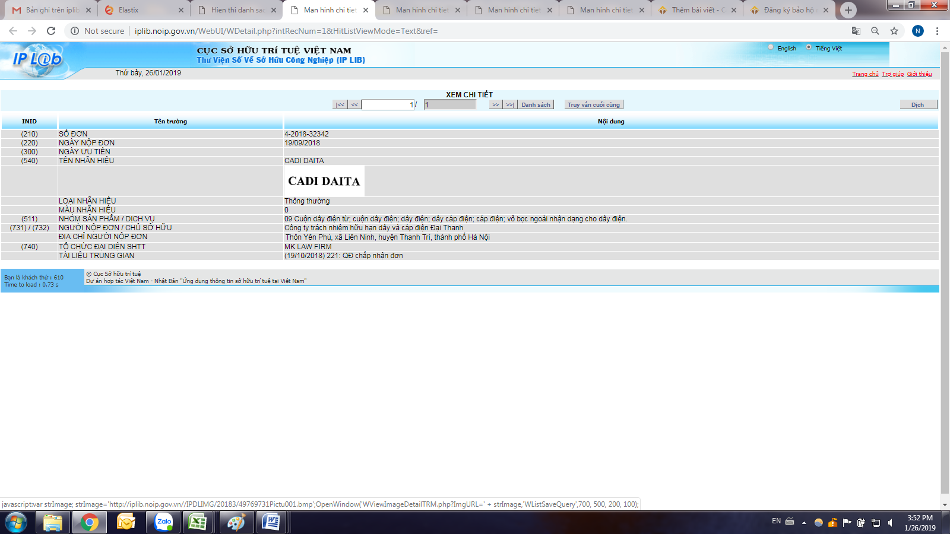The width and height of the screenshot is (950, 534).
Task: Go to next record with >> button
Action: [496, 104]
